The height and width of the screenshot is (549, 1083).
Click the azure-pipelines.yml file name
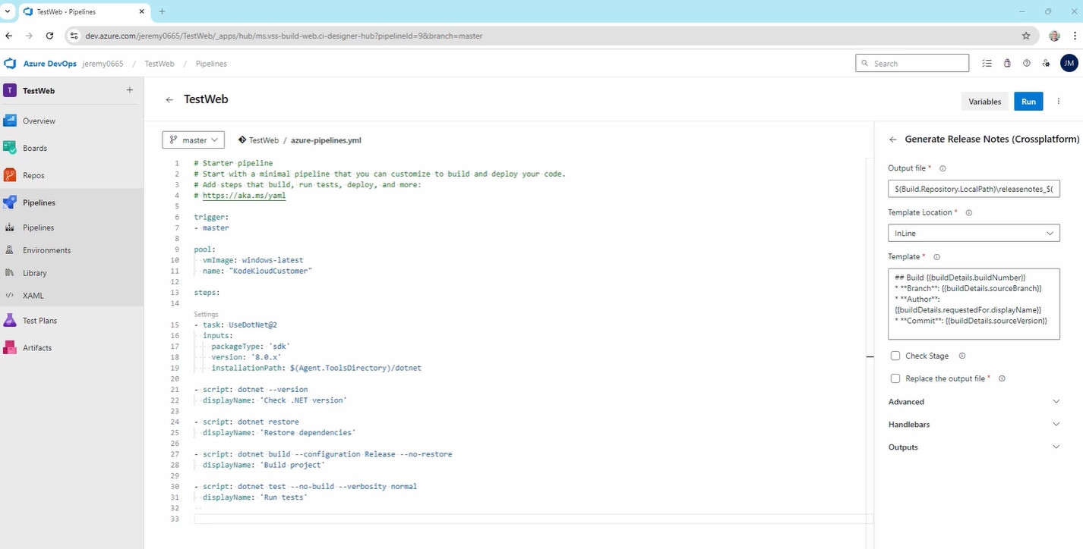coord(326,140)
